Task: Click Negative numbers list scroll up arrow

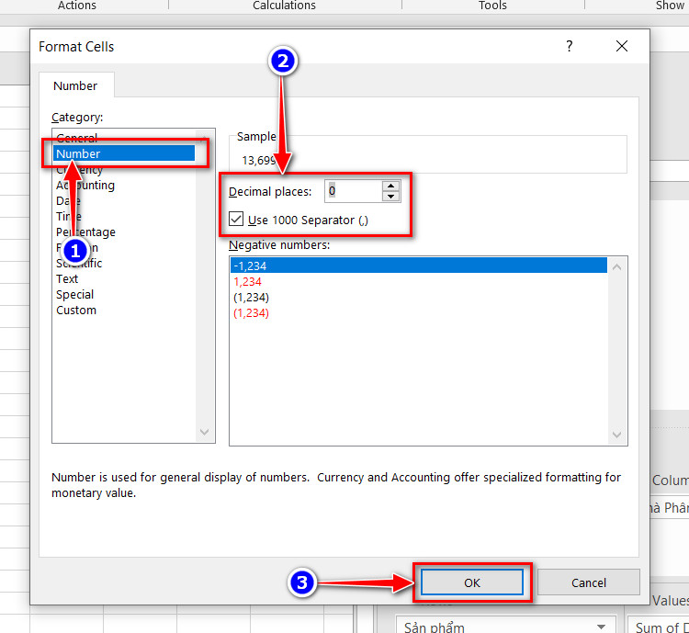Action: (617, 266)
